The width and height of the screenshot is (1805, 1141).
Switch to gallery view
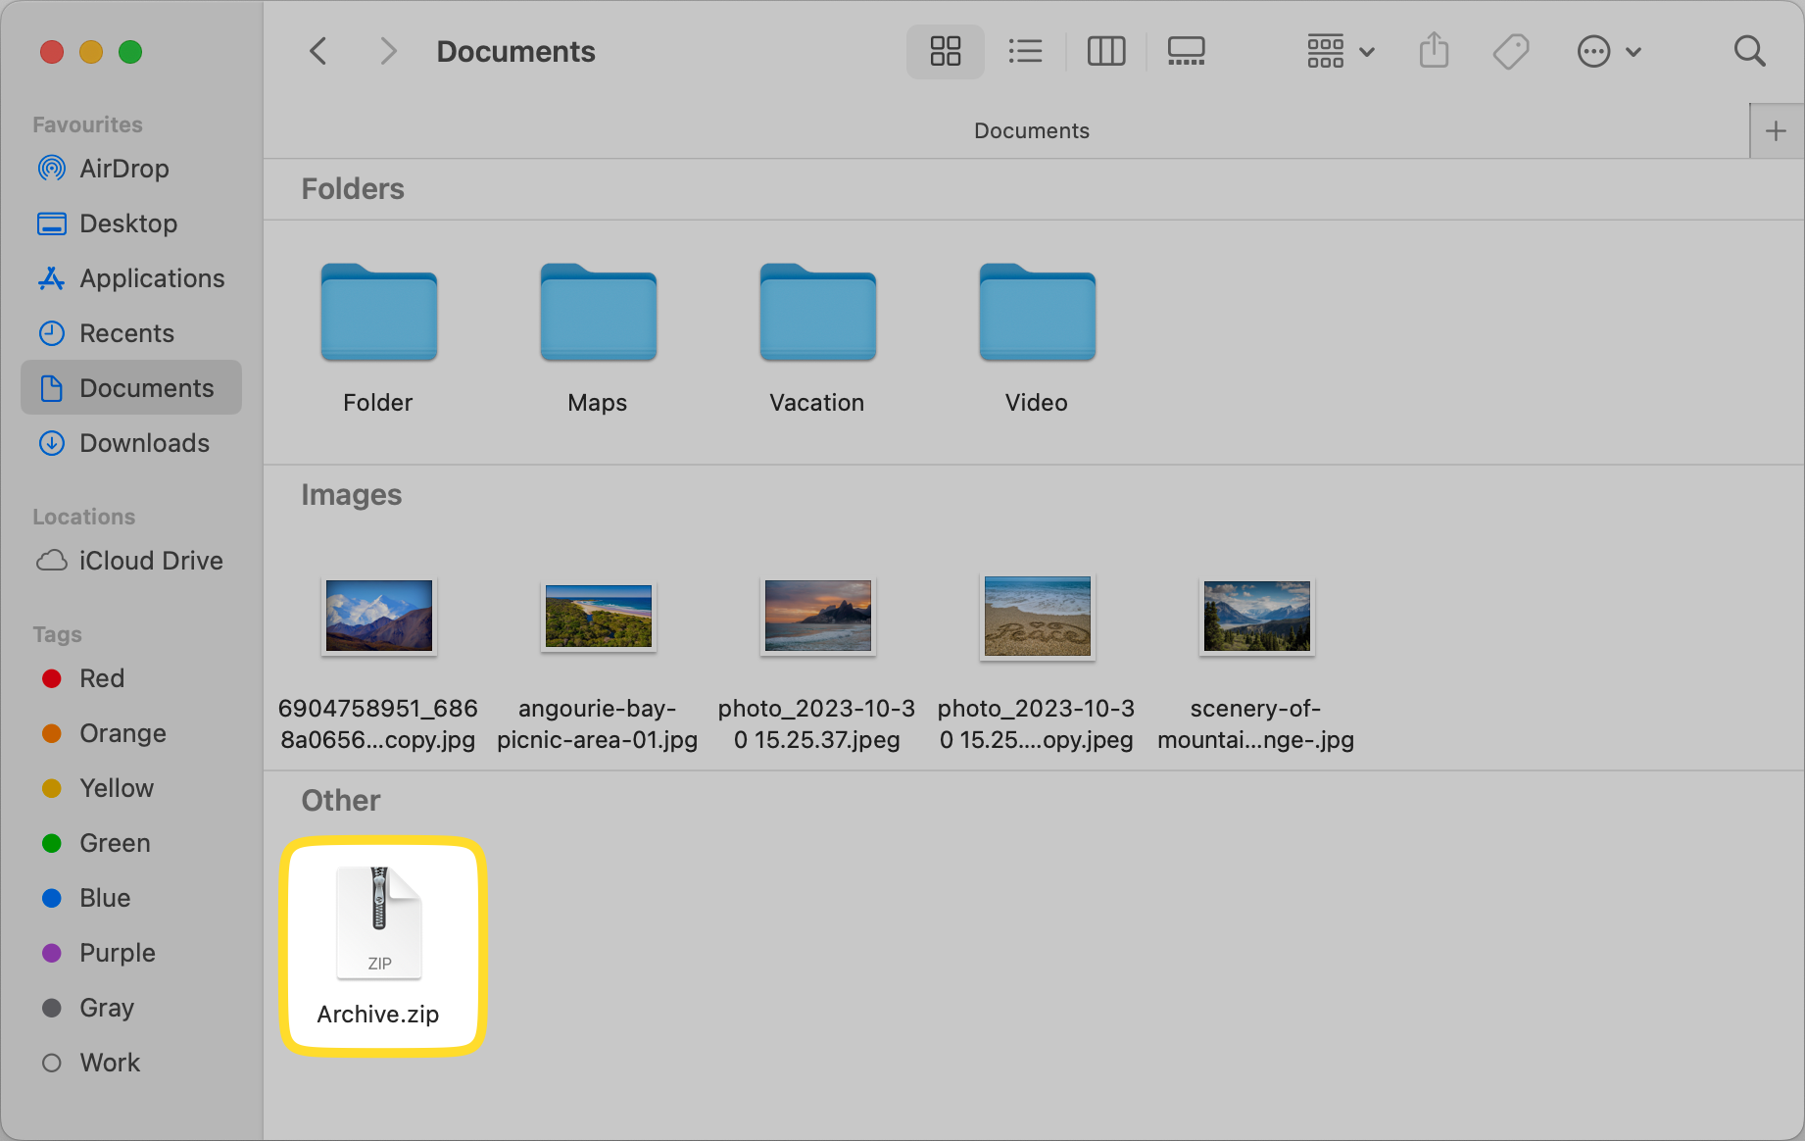click(x=1185, y=51)
